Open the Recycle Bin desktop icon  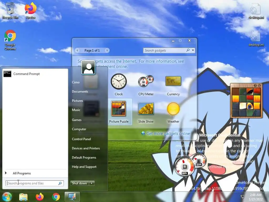pyautogui.click(x=10, y=11)
